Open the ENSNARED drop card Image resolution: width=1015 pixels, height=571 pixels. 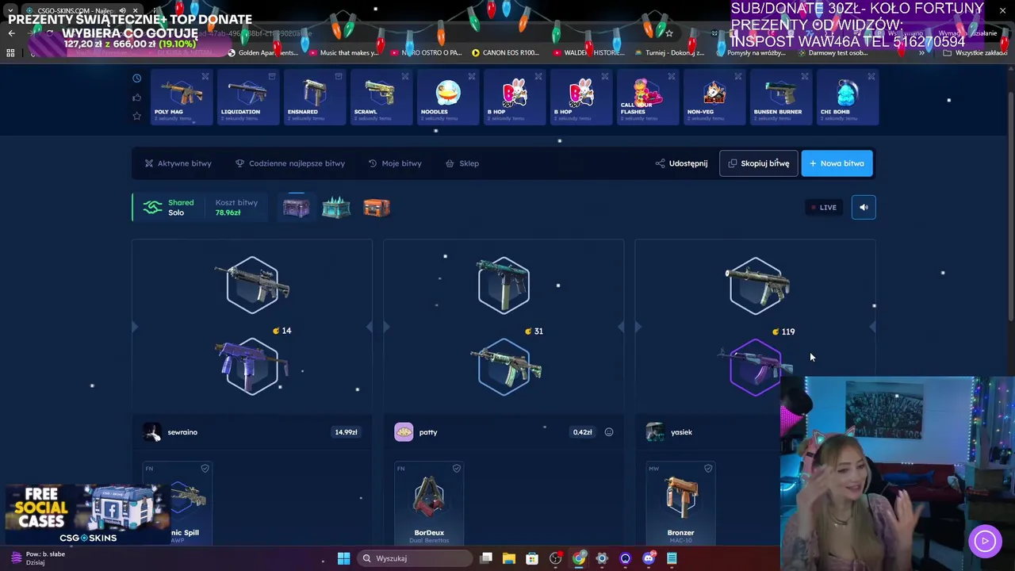point(315,98)
